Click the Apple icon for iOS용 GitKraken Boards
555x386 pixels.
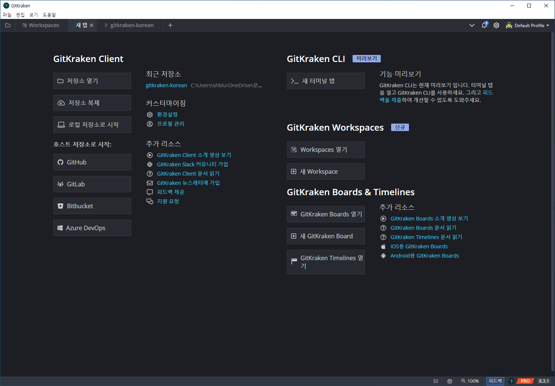click(x=383, y=246)
